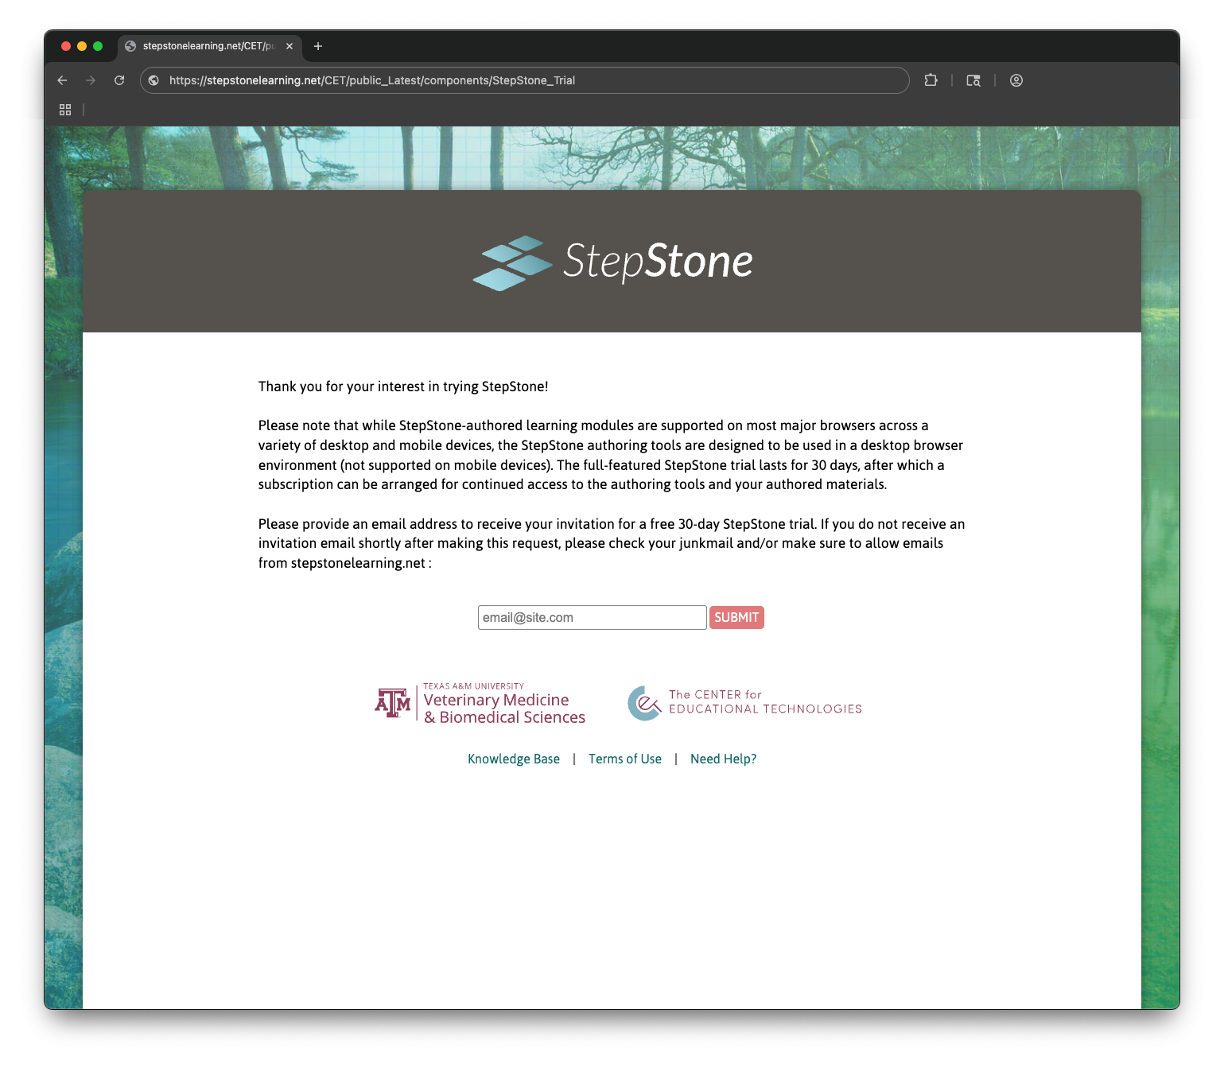The image size is (1224, 1068).
Task: Select the stepstonelearning.net browser tab
Action: pos(210,46)
